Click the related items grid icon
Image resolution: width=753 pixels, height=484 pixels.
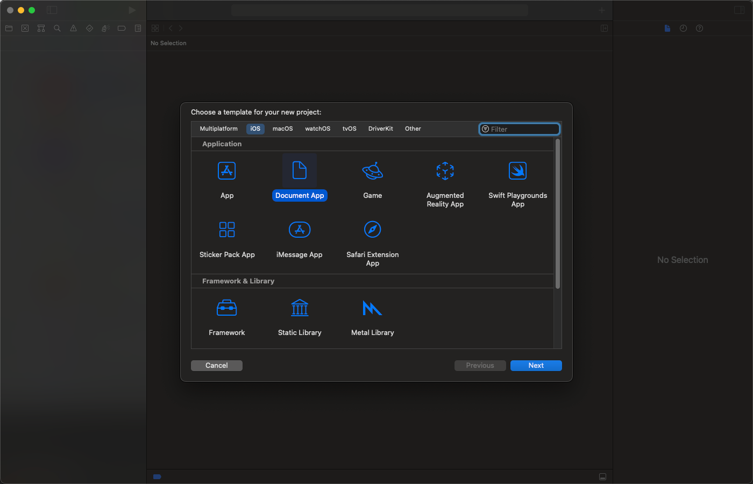pyautogui.click(x=155, y=28)
